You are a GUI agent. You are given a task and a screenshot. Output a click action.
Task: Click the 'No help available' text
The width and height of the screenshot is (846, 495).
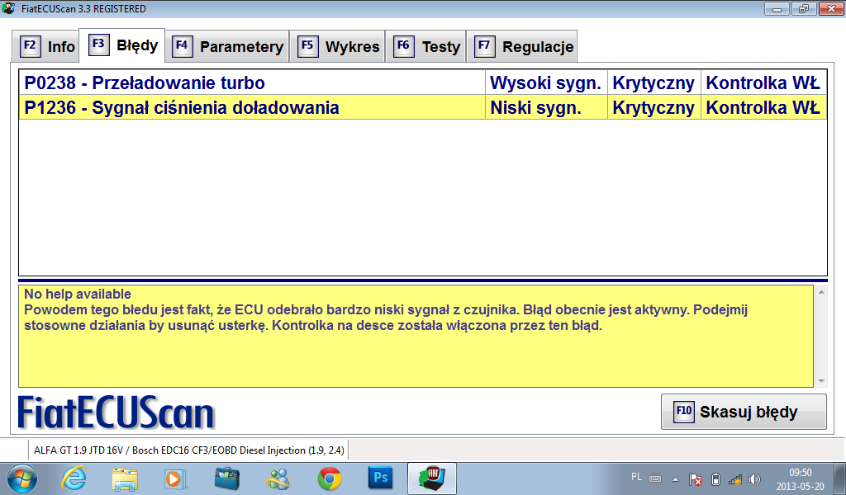coord(78,294)
